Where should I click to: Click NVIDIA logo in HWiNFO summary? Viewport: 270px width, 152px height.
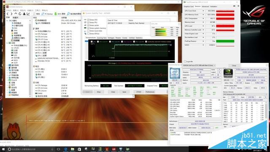228,73
